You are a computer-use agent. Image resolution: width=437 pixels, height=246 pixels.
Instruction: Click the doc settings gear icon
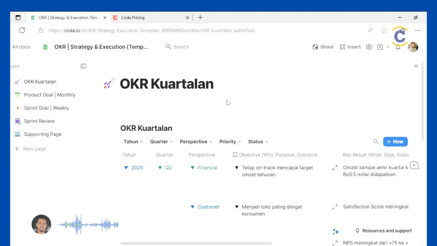tap(369, 47)
